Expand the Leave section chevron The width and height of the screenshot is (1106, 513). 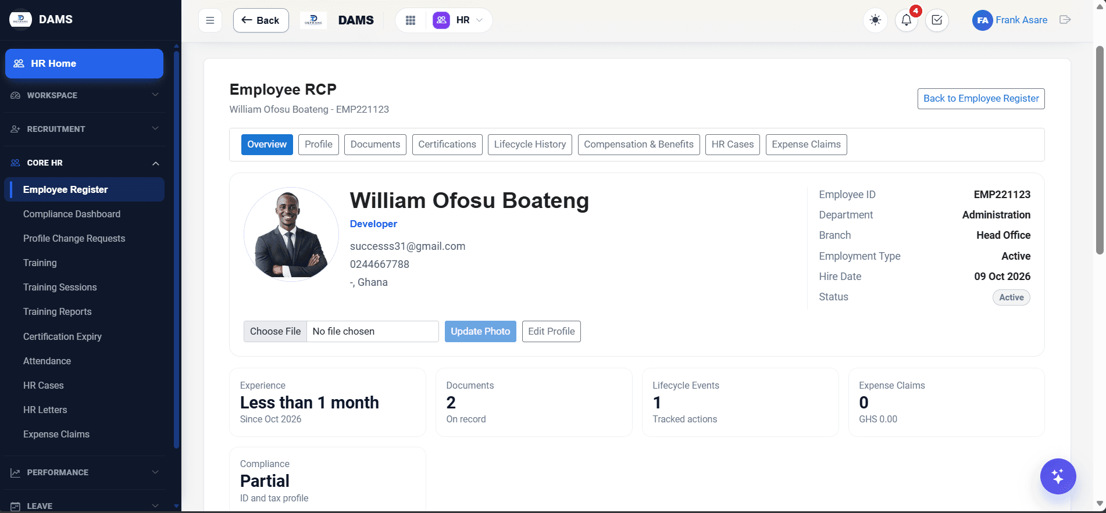155,505
